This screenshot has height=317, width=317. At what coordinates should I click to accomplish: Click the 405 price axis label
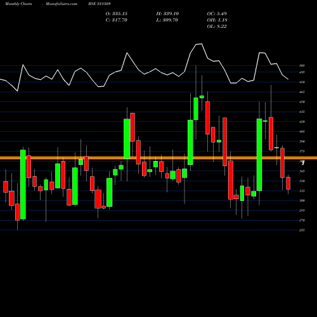tap(302, 131)
